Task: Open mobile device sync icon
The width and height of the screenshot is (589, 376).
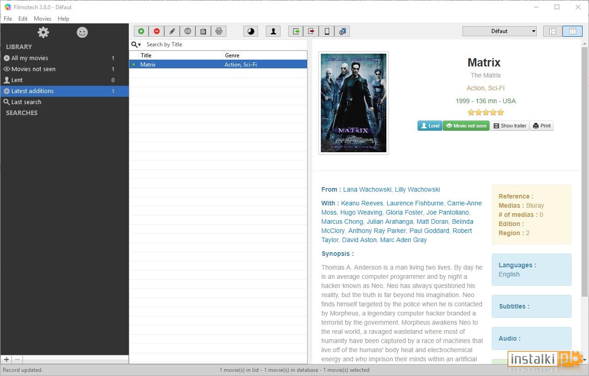Action: [x=327, y=31]
